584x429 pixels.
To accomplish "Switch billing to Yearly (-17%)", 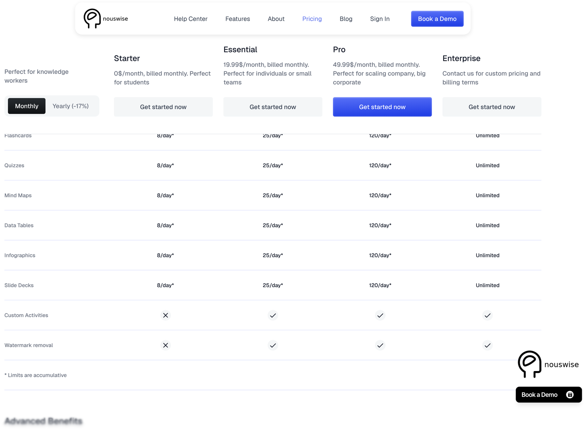I will pos(70,106).
